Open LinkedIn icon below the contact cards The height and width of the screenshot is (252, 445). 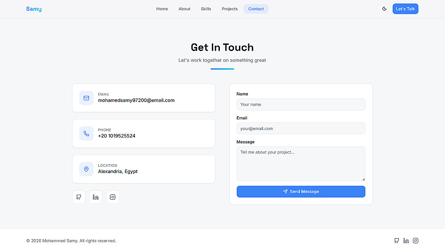pos(96,197)
